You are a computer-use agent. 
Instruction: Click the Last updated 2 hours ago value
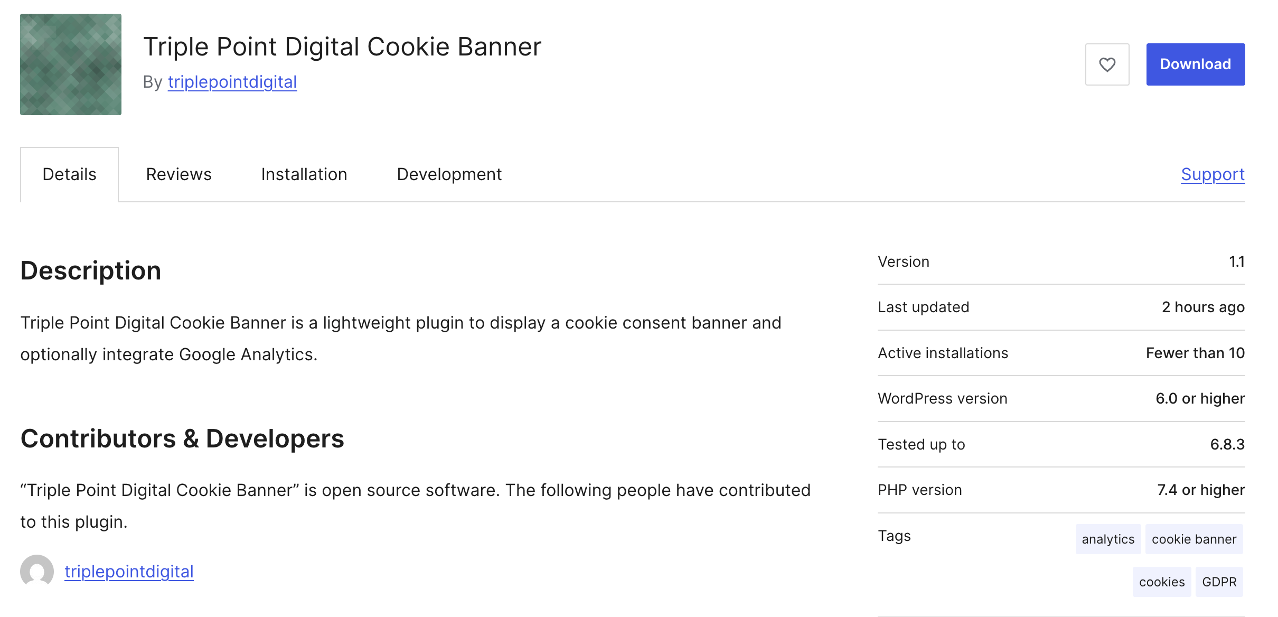tap(1203, 307)
